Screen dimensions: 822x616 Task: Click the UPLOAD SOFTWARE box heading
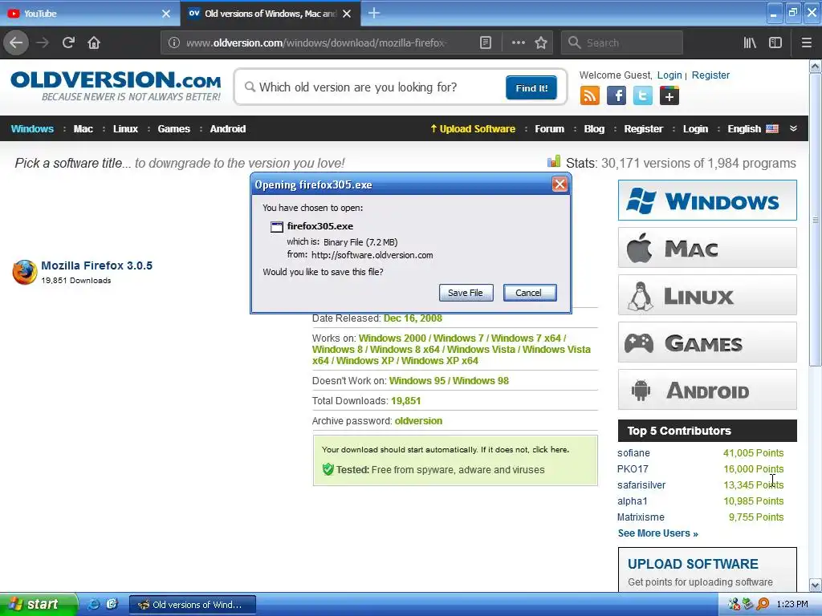point(693,564)
